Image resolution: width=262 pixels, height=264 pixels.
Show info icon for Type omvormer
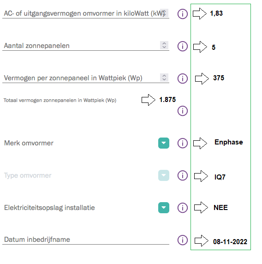(182, 175)
